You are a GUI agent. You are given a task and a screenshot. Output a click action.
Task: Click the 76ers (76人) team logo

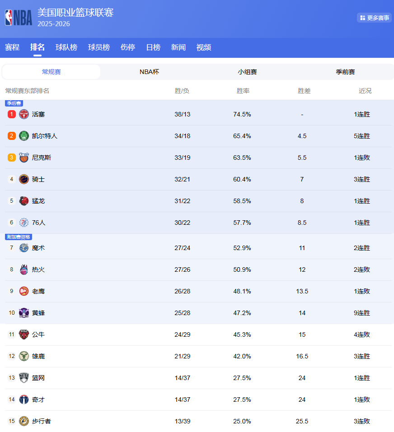tap(24, 223)
